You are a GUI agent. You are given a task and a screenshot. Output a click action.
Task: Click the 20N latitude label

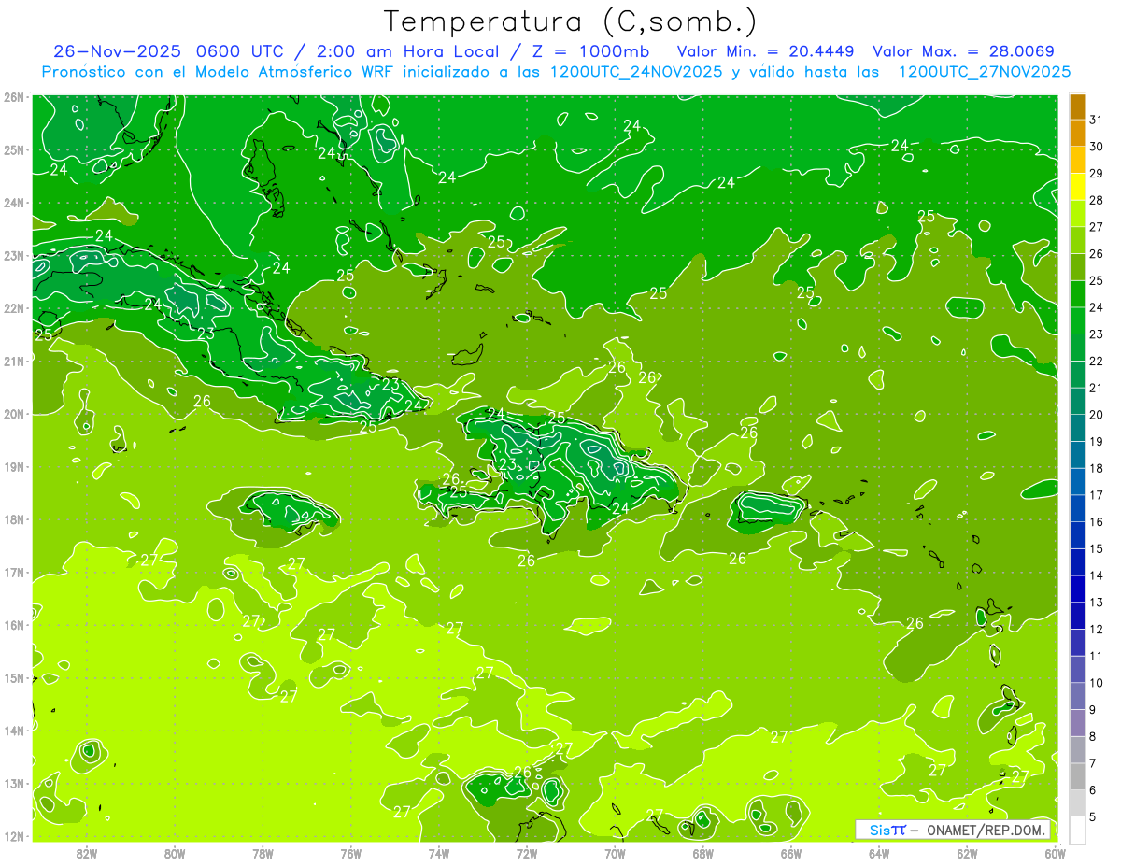(x=13, y=414)
